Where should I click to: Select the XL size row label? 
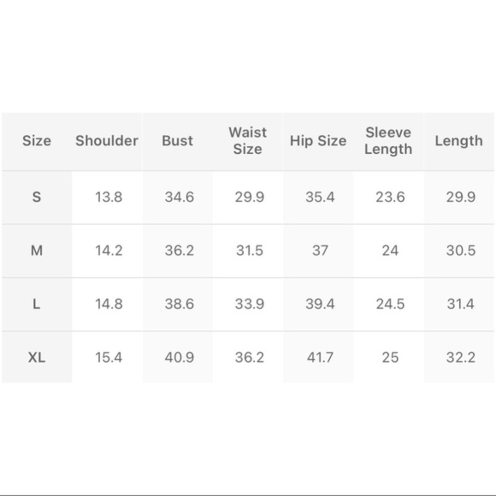click(x=37, y=357)
